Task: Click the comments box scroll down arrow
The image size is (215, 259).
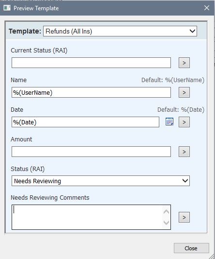Action: (x=166, y=223)
